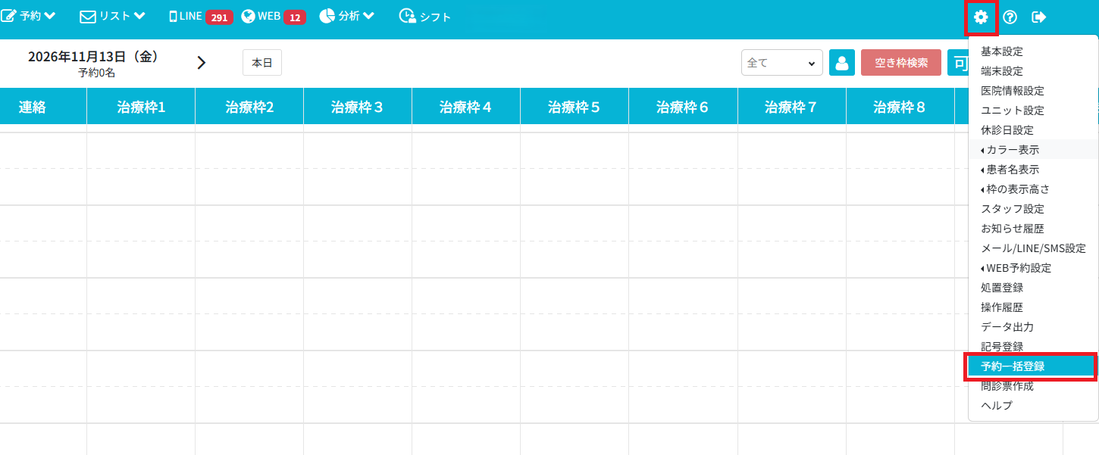Open the WEB reservations with 12 badge
The width and height of the screenshot is (1099, 455).
[x=274, y=17]
